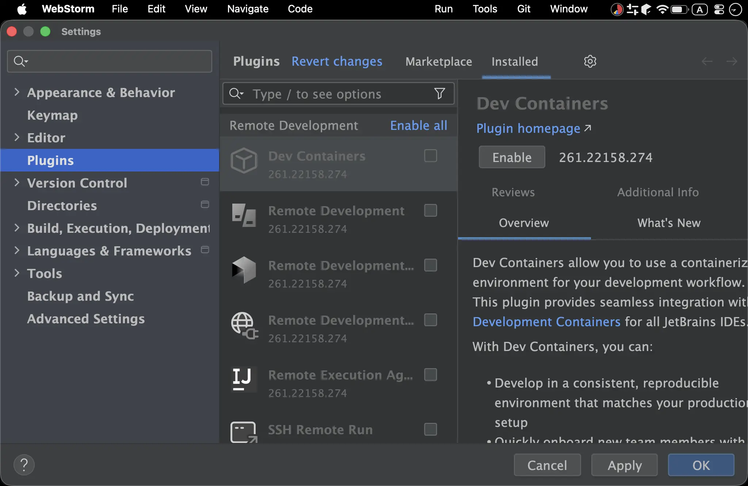Viewport: 748px width, 486px height.
Task: Click the globe-plug Remote Development plugin icon
Action: (244, 325)
